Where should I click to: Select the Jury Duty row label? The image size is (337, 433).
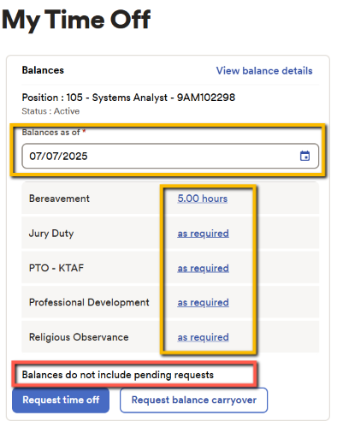[x=51, y=234]
